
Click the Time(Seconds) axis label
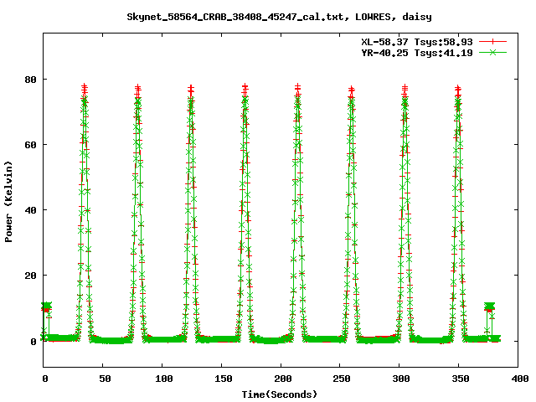[x=280, y=394]
